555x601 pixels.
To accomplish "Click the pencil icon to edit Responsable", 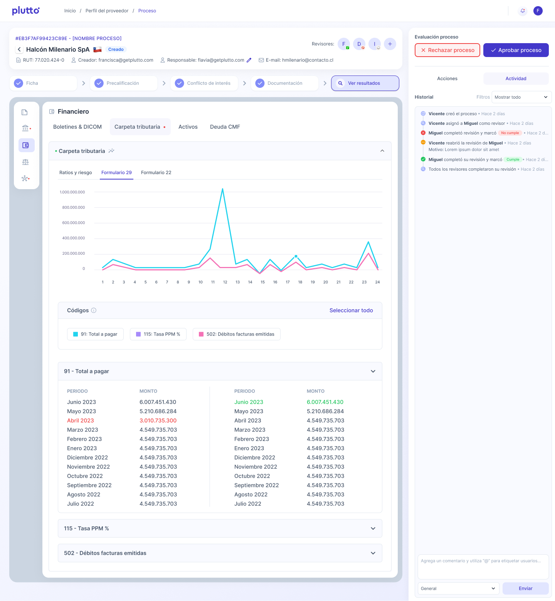I will (x=249, y=60).
